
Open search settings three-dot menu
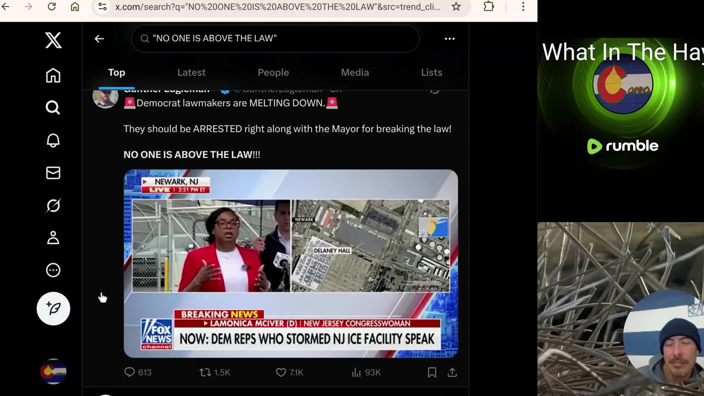coord(449,38)
